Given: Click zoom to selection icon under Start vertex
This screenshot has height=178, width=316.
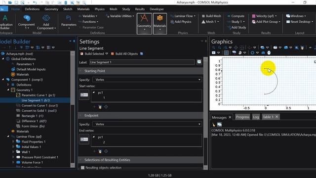Looking at the screenshot, I should 106,107.
